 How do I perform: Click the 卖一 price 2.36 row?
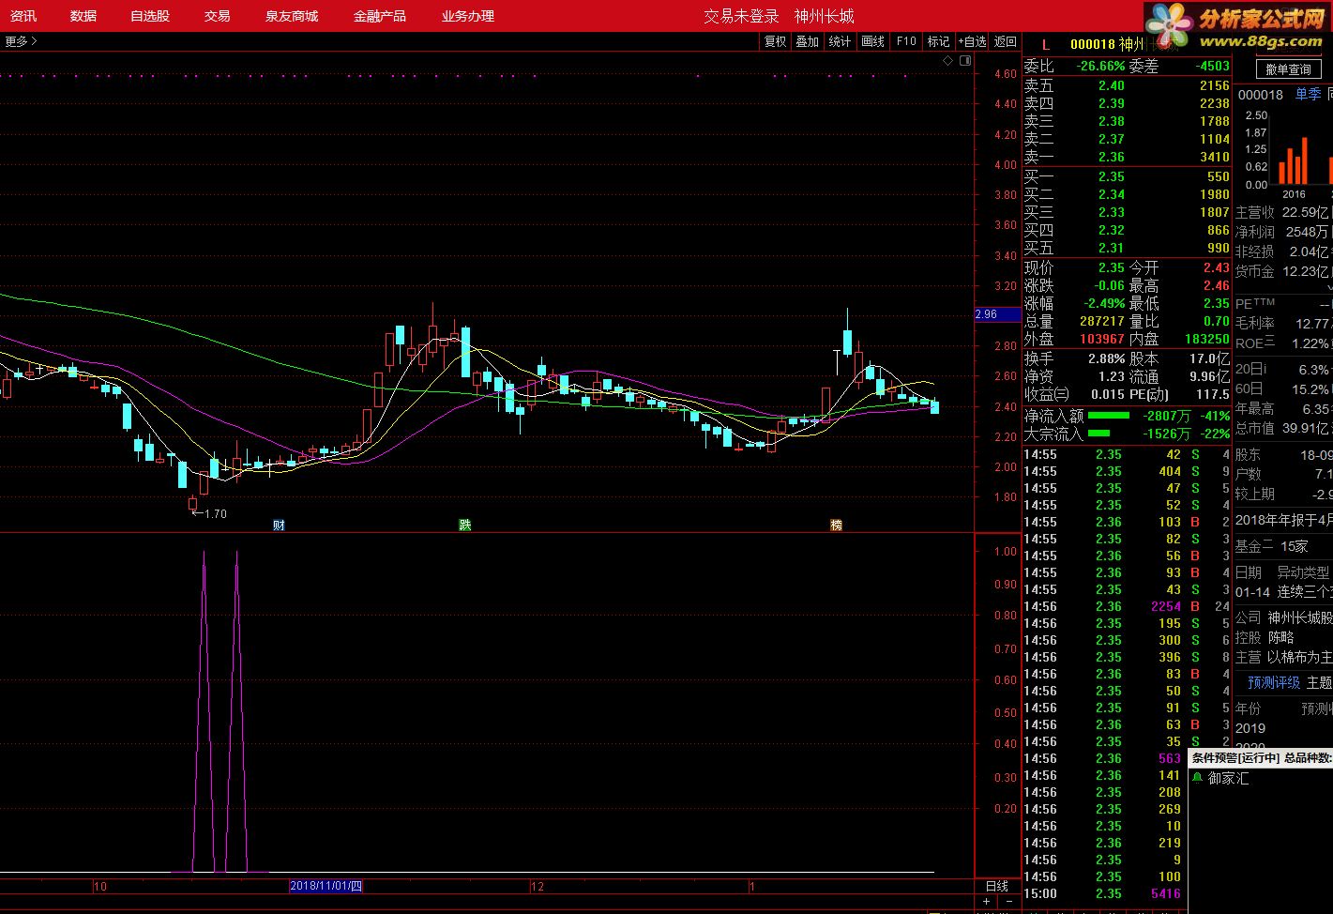[x=1127, y=157]
